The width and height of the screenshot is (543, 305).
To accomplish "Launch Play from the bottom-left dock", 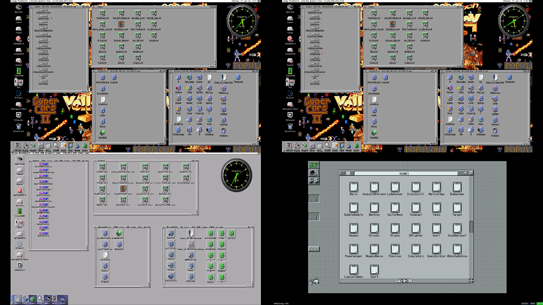I will [63, 299].
